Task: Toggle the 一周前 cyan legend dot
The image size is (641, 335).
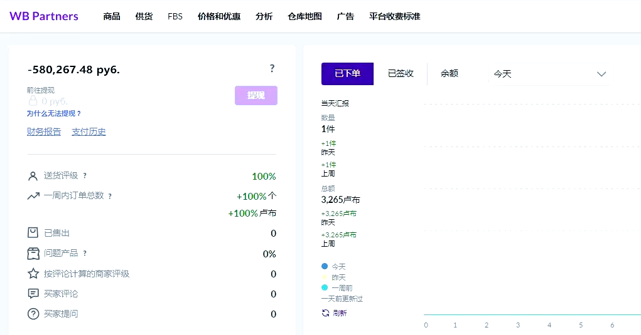Action: 325,288
